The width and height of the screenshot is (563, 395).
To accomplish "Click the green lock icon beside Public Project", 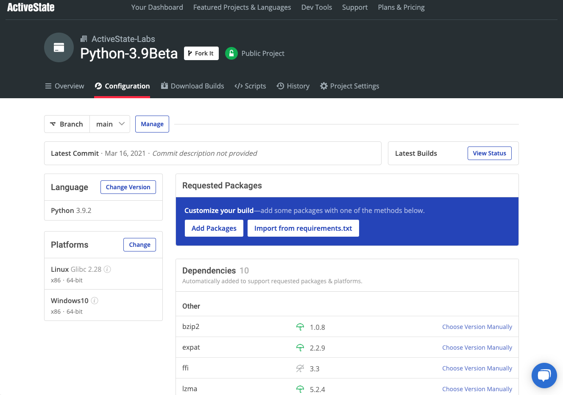I will [231, 53].
